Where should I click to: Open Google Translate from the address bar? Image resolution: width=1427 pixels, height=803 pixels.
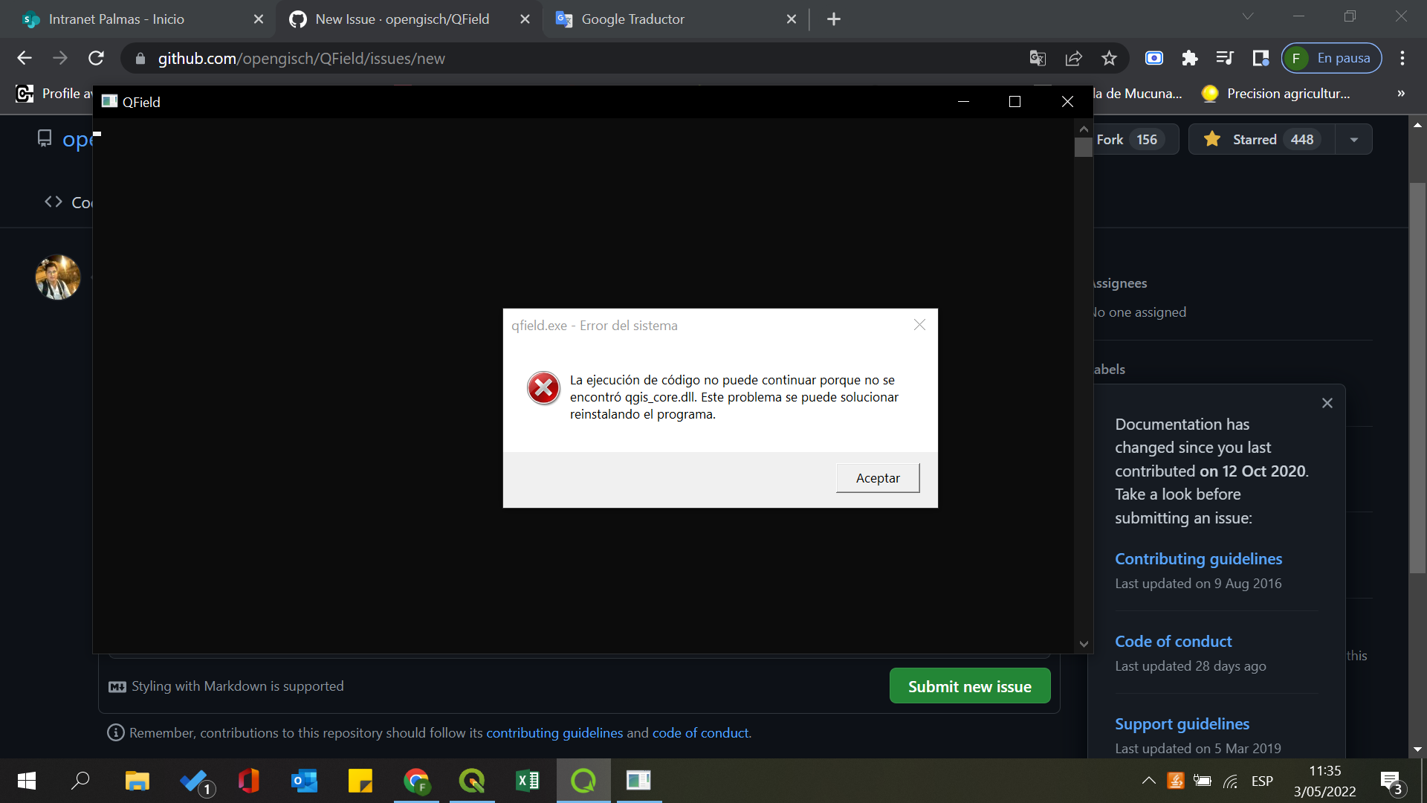coord(1038,58)
